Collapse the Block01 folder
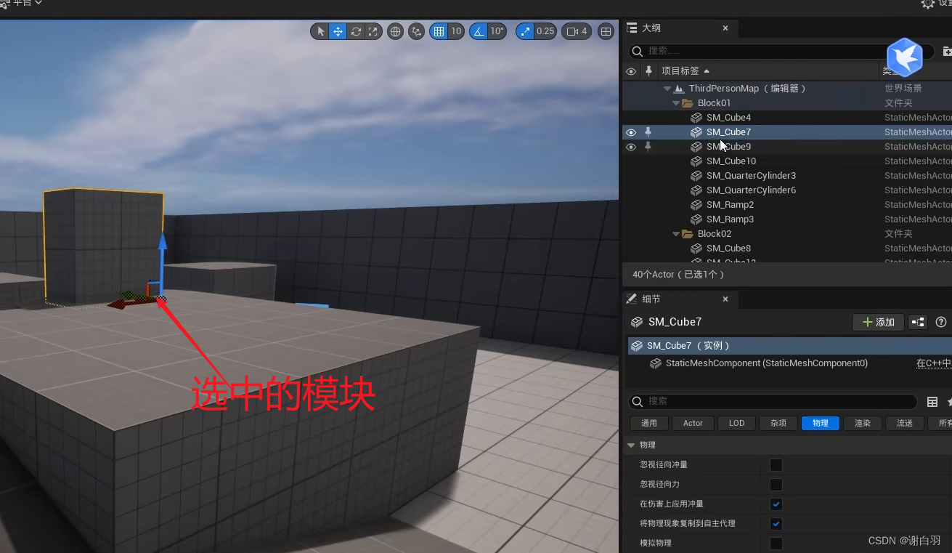952x553 pixels. click(676, 102)
